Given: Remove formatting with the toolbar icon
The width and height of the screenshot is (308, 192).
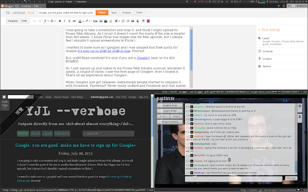Looking at the screenshot, I should click(137, 21).
